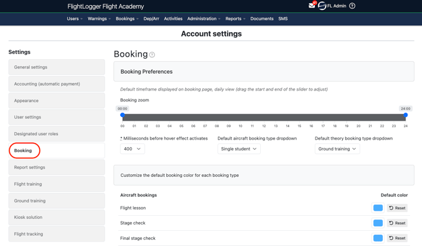
Task: Go to Dep/Arr page
Action: 151,18
